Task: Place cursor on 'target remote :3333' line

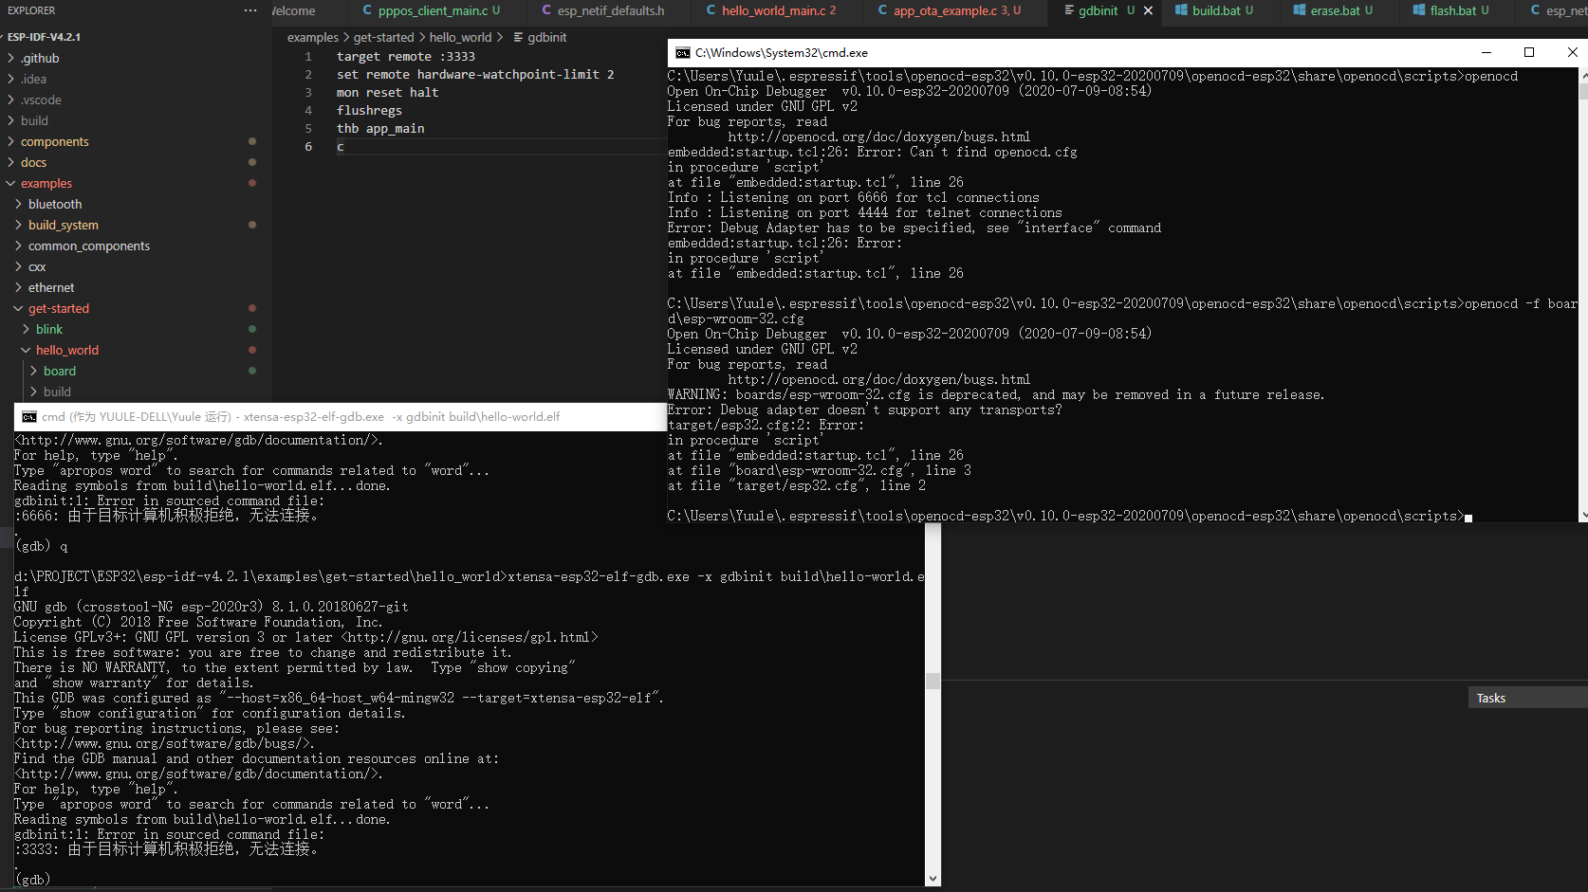Action: pos(405,56)
